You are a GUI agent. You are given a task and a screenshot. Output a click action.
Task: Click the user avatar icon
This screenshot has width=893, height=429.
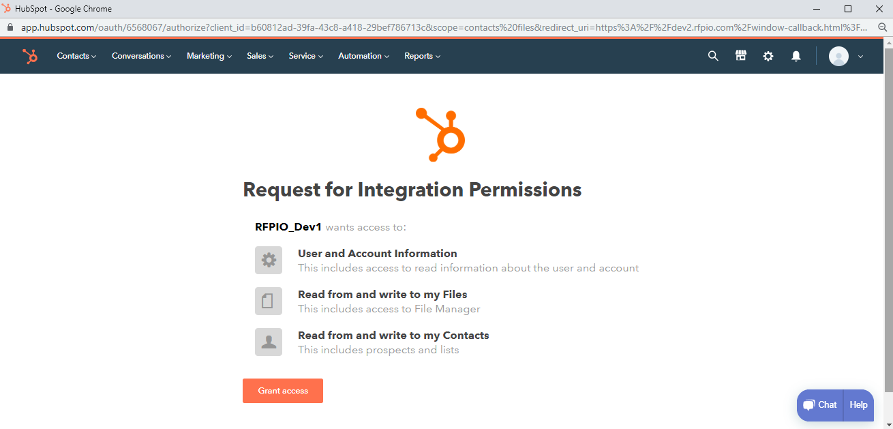(x=838, y=56)
